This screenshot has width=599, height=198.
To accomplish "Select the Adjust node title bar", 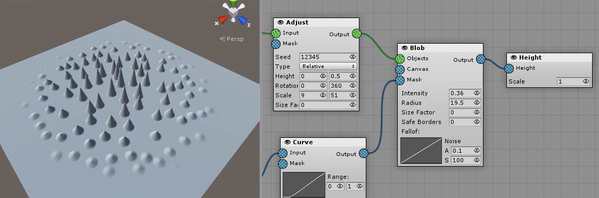I will [316, 22].
